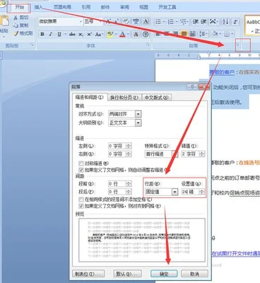Open the 对齐方式 (alignment) dropdown

point(138,115)
